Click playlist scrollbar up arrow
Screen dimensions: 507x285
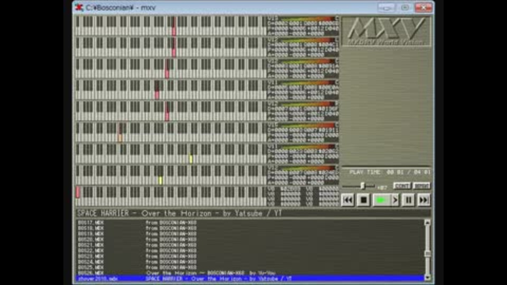(427, 223)
